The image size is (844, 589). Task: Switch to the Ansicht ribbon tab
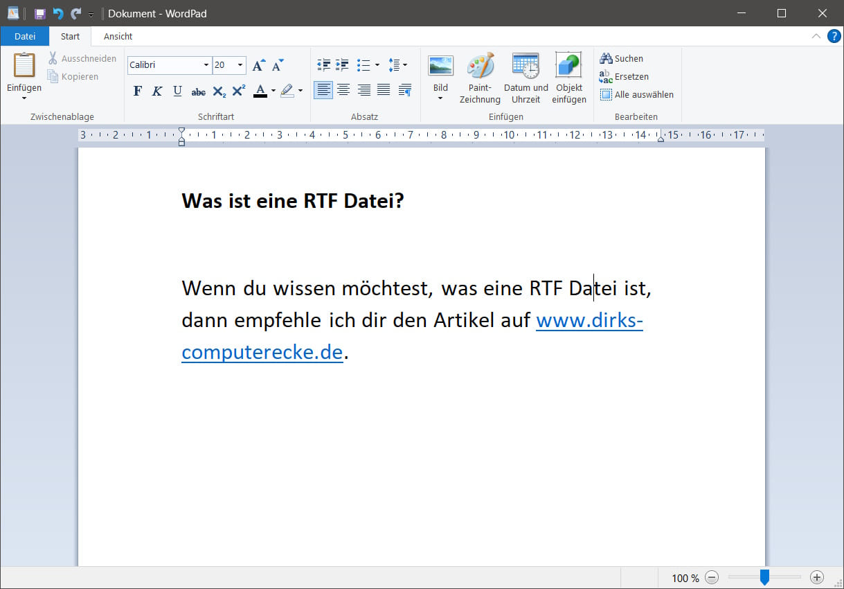(x=117, y=36)
